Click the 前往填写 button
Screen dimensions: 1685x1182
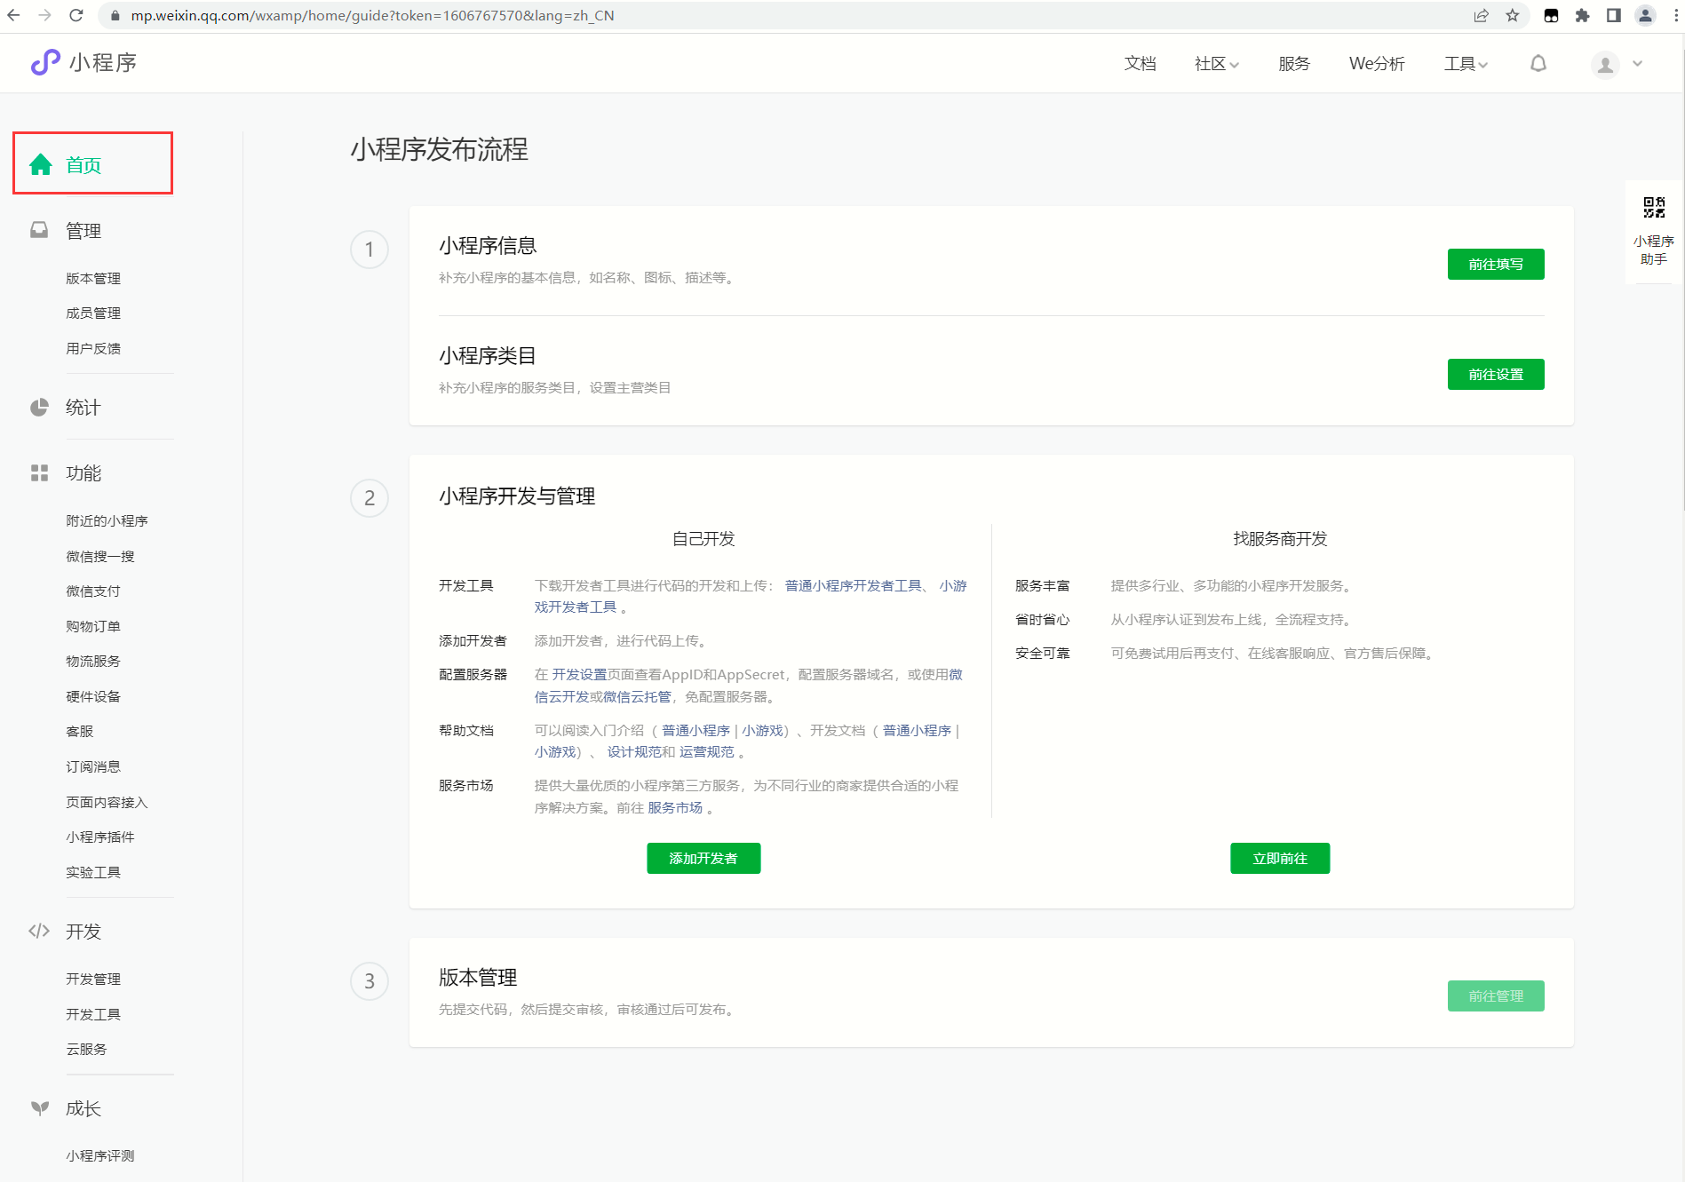[x=1496, y=264]
